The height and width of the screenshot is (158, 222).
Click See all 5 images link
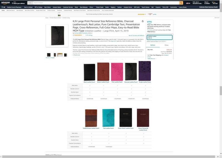[50, 58]
